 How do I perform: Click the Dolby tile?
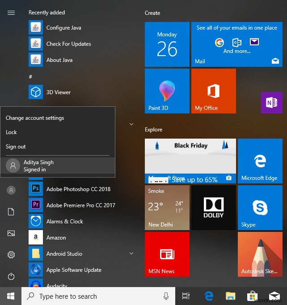tap(213, 207)
